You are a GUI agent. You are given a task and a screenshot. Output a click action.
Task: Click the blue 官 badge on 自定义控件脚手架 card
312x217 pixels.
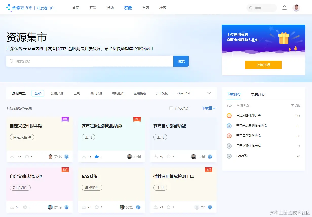[66, 157]
